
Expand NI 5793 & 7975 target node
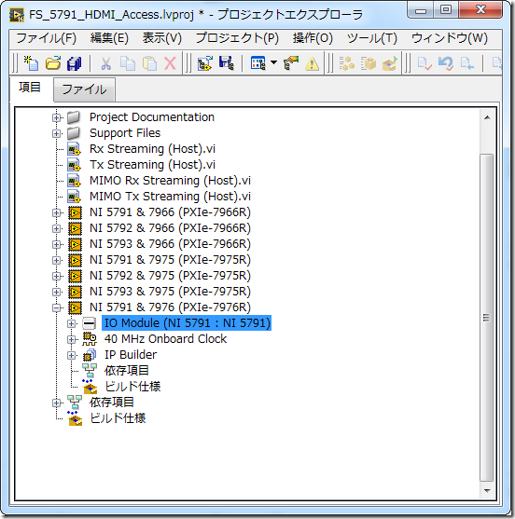click(56, 292)
